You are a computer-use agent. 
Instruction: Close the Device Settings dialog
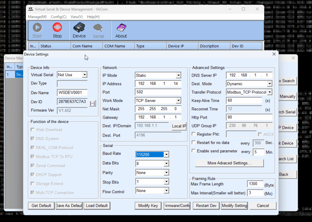coord(274,54)
